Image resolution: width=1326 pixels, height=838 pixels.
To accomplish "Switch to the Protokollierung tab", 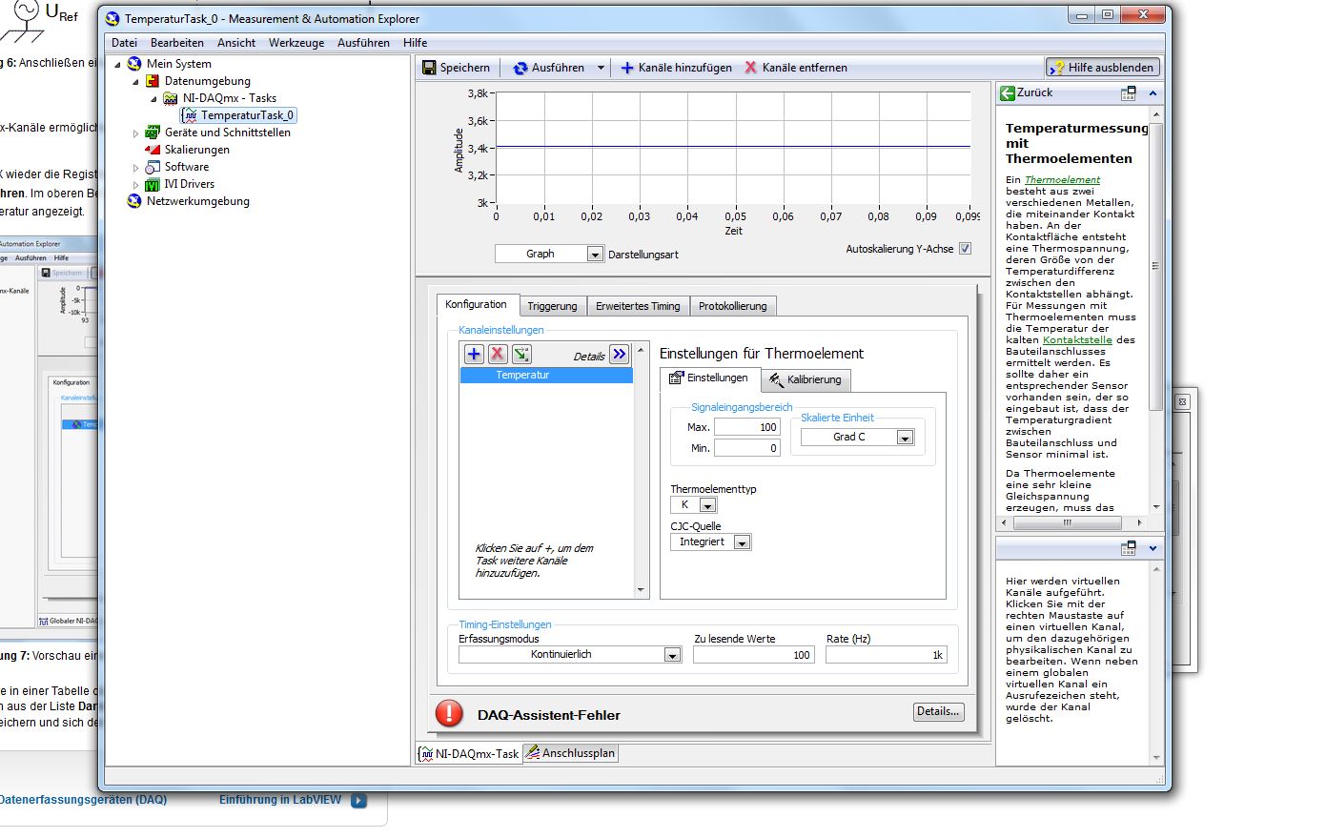I will [732, 306].
